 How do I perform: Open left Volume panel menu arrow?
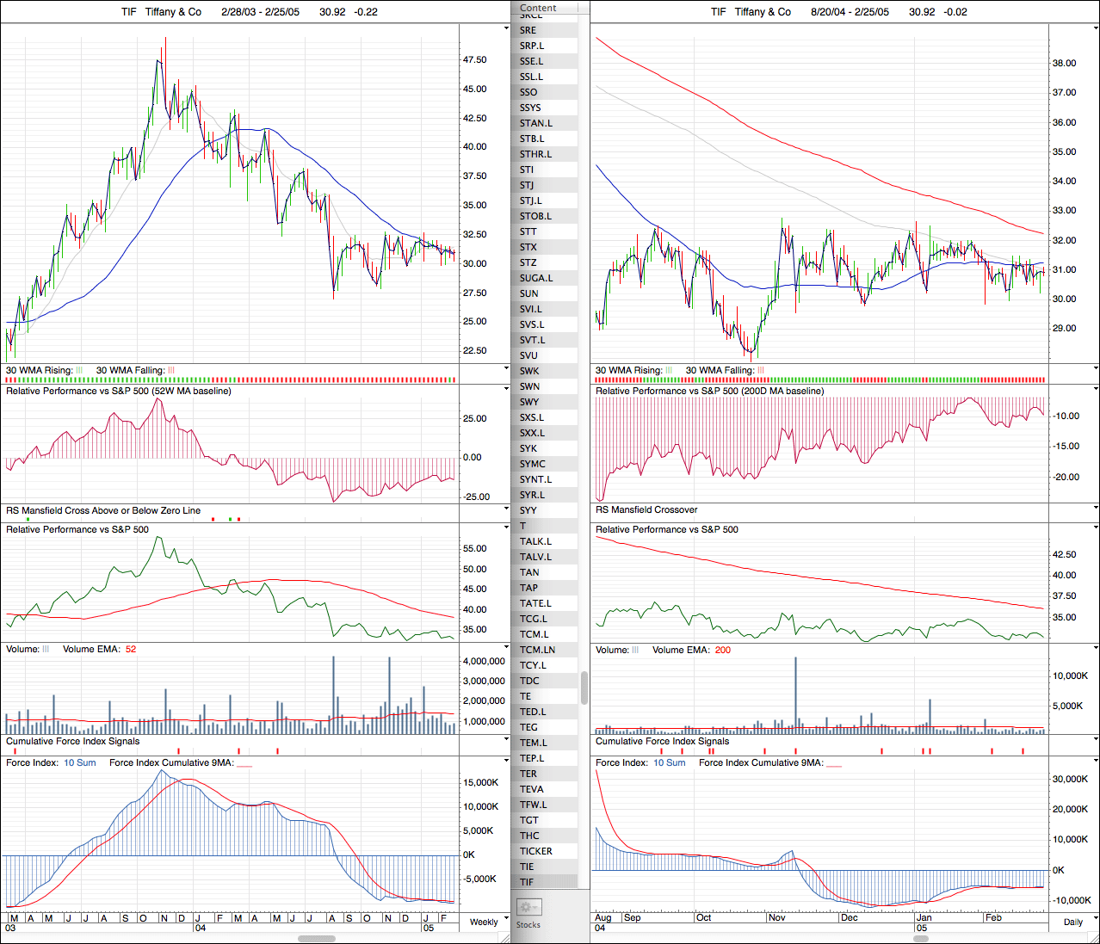click(x=506, y=648)
